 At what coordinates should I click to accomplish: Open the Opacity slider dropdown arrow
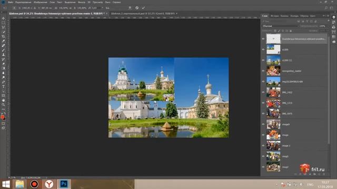328,26
